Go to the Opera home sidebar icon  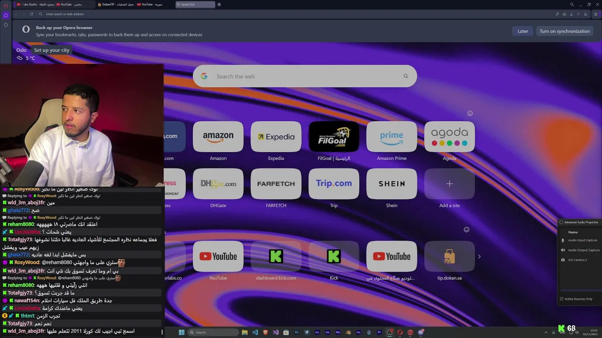click(x=6, y=15)
